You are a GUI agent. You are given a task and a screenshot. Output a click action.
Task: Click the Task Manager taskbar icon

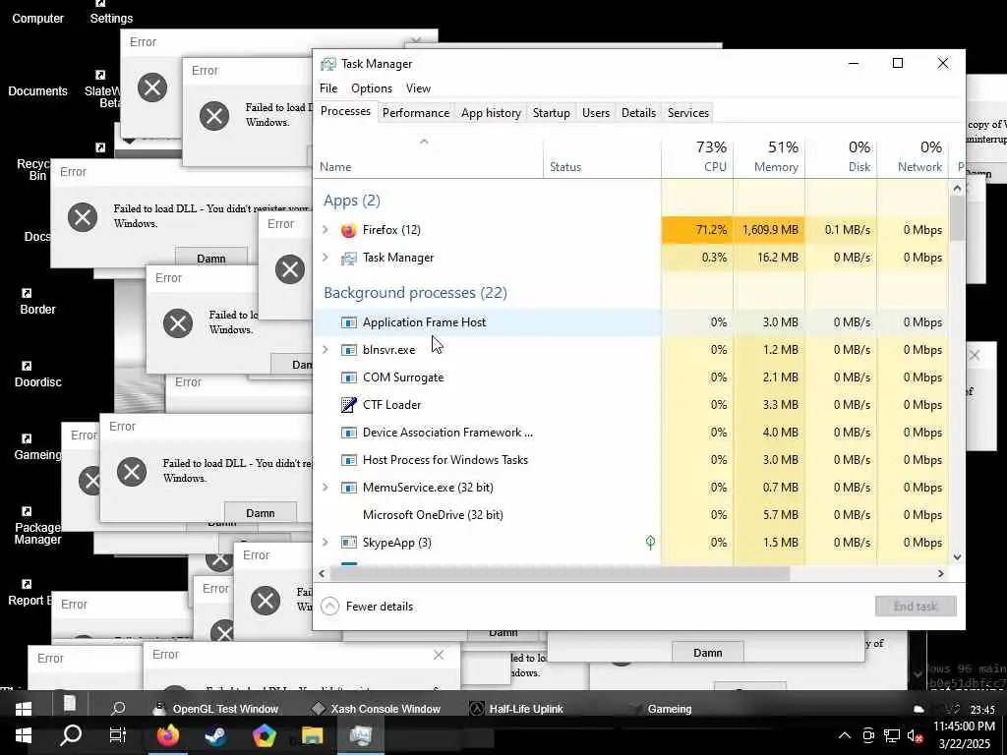(361, 735)
